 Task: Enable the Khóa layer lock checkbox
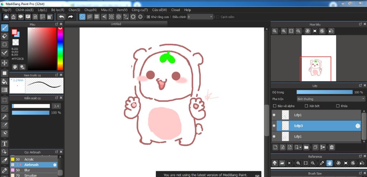coord(338,106)
